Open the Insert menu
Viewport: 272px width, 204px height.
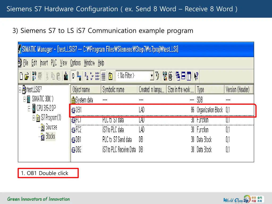click(x=44, y=63)
